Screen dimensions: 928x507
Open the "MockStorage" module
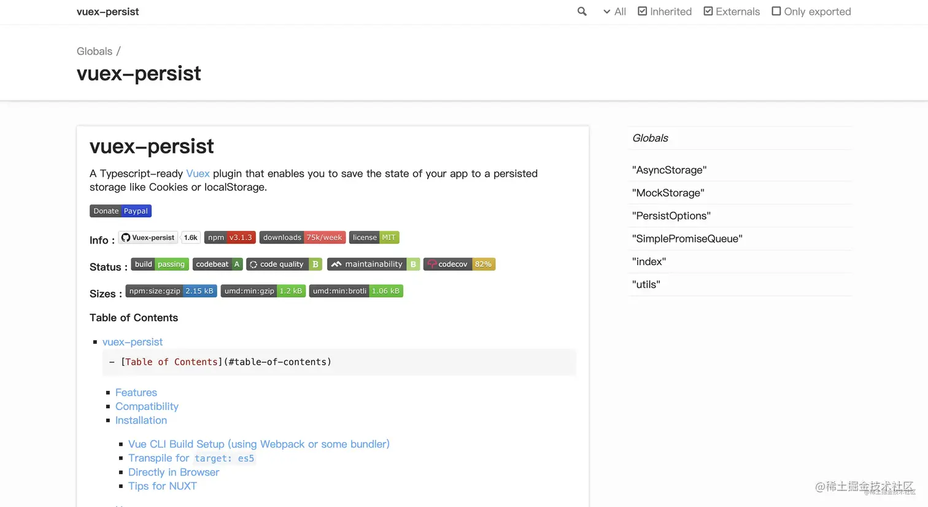(668, 193)
